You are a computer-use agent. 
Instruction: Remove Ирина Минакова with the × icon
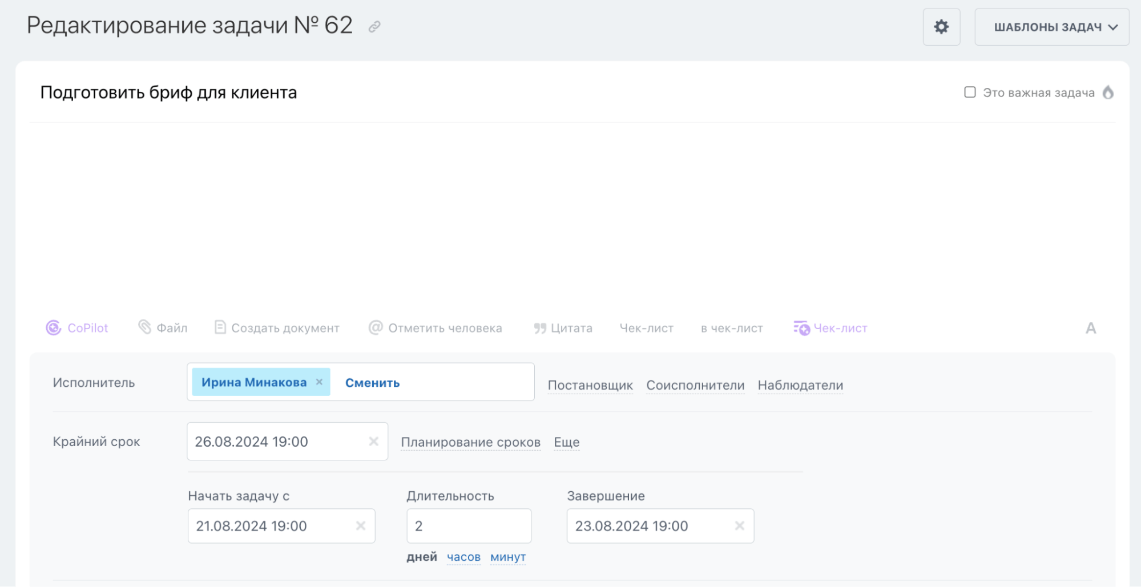(x=320, y=382)
